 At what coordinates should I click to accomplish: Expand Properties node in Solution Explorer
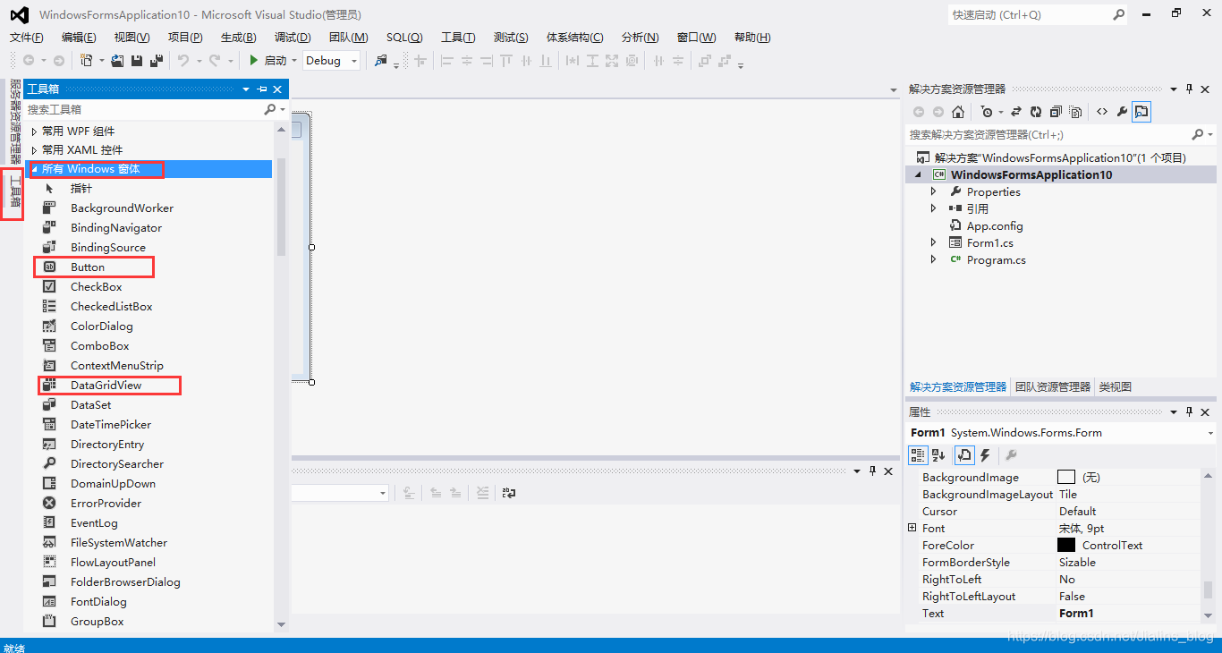[934, 191]
